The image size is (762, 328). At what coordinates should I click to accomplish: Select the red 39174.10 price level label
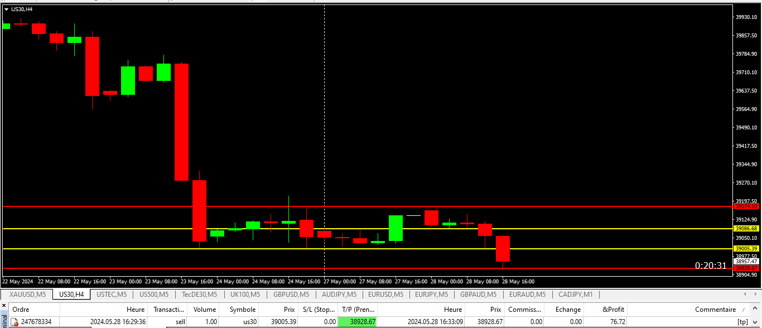tap(746, 206)
